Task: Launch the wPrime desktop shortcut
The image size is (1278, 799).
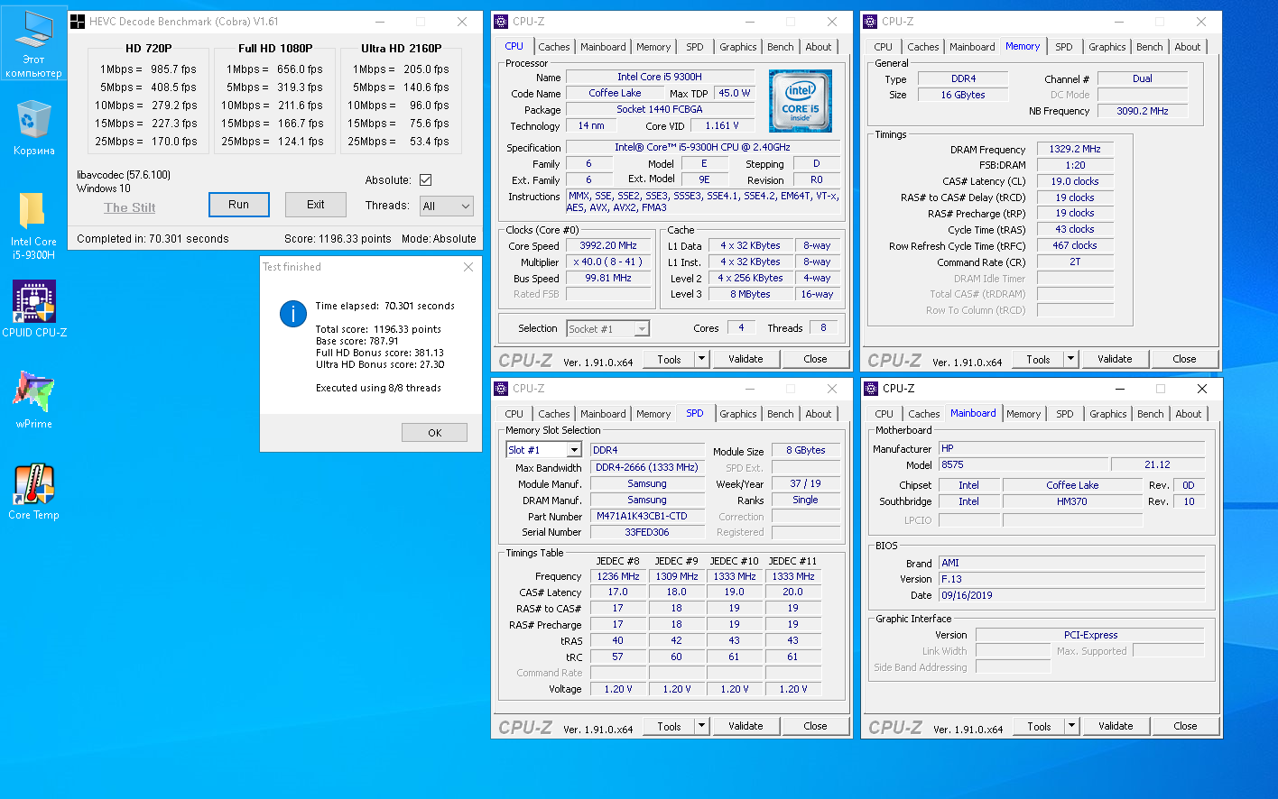Action: [33, 399]
